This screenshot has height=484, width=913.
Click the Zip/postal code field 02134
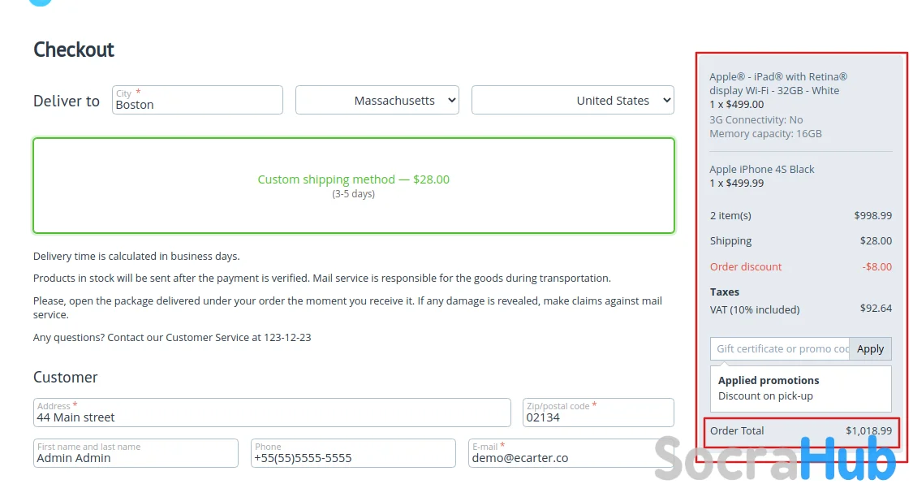599,413
